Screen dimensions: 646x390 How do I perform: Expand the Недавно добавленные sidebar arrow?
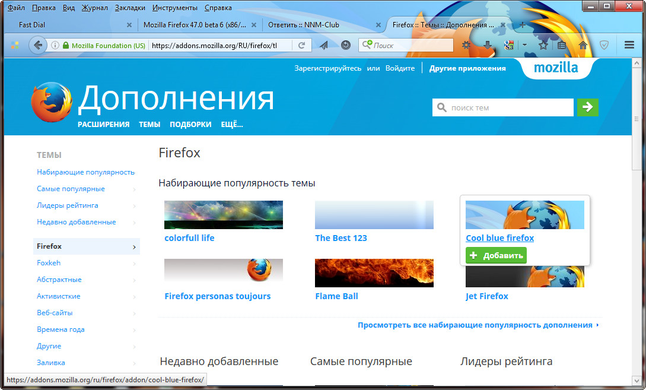click(x=134, y=223)
